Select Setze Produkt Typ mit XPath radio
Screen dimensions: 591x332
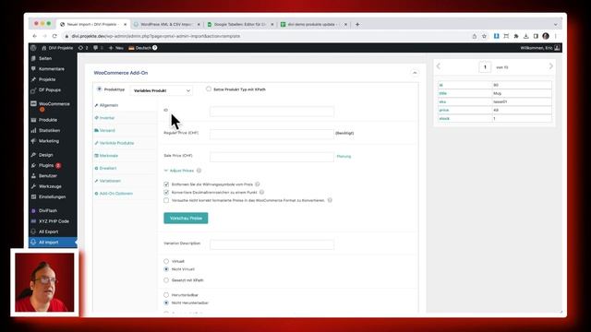pos(209,89)
